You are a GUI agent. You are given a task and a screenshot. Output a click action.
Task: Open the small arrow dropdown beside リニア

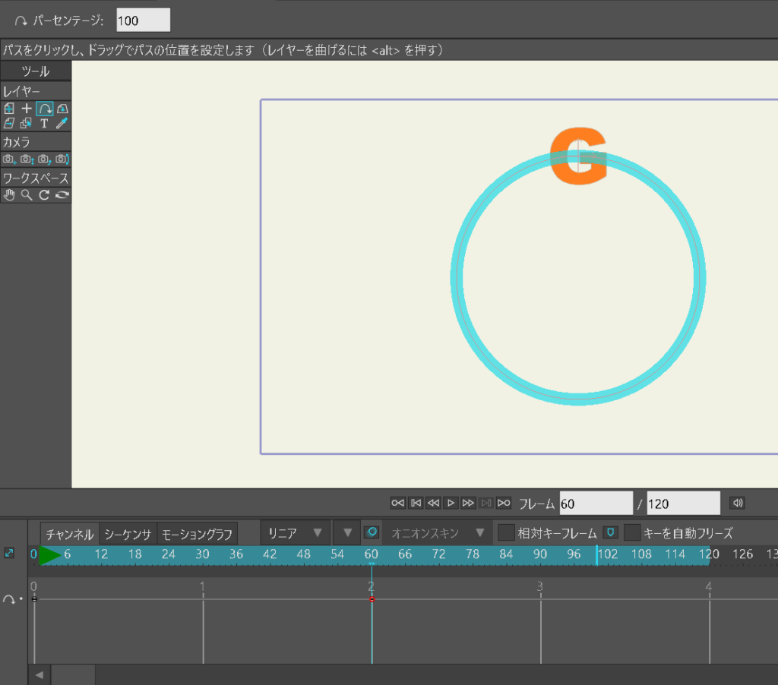point(347,533)
